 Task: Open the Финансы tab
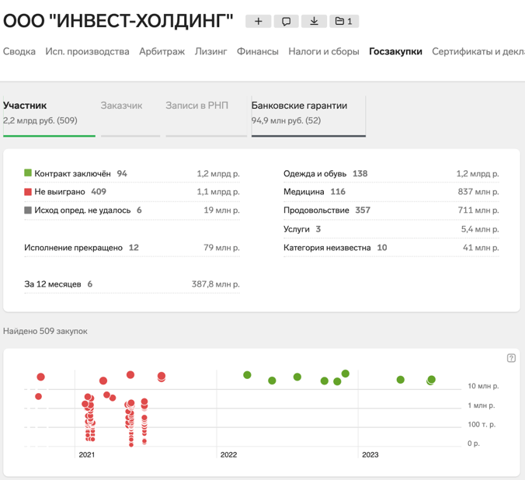(x=258, y=51)
